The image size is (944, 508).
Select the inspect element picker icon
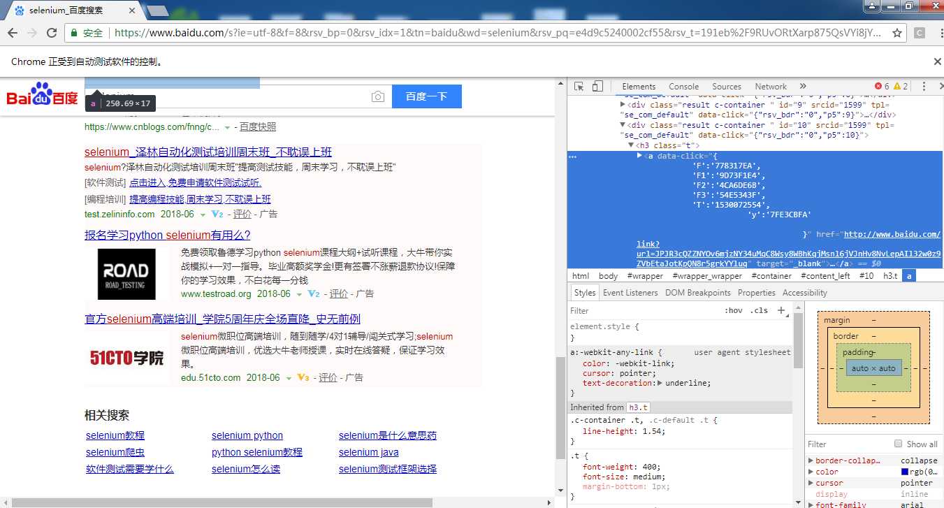pos(579,87)
